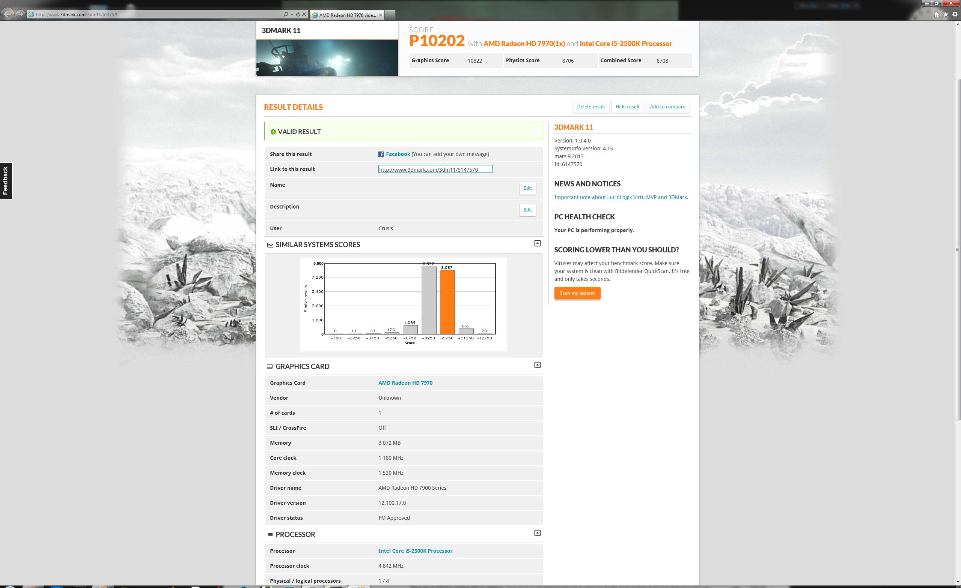This screenshot has height=588, width=961.
Task: Edit the result Description
Action: (x=527, y=210)
